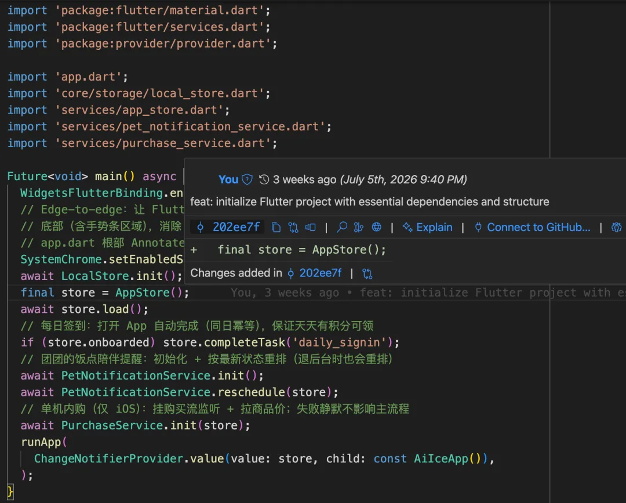Viewport: 626px width, 503px height.
Task: Click the import 'package:flutter/services.dart' line
Action: (x=139, y=27)
